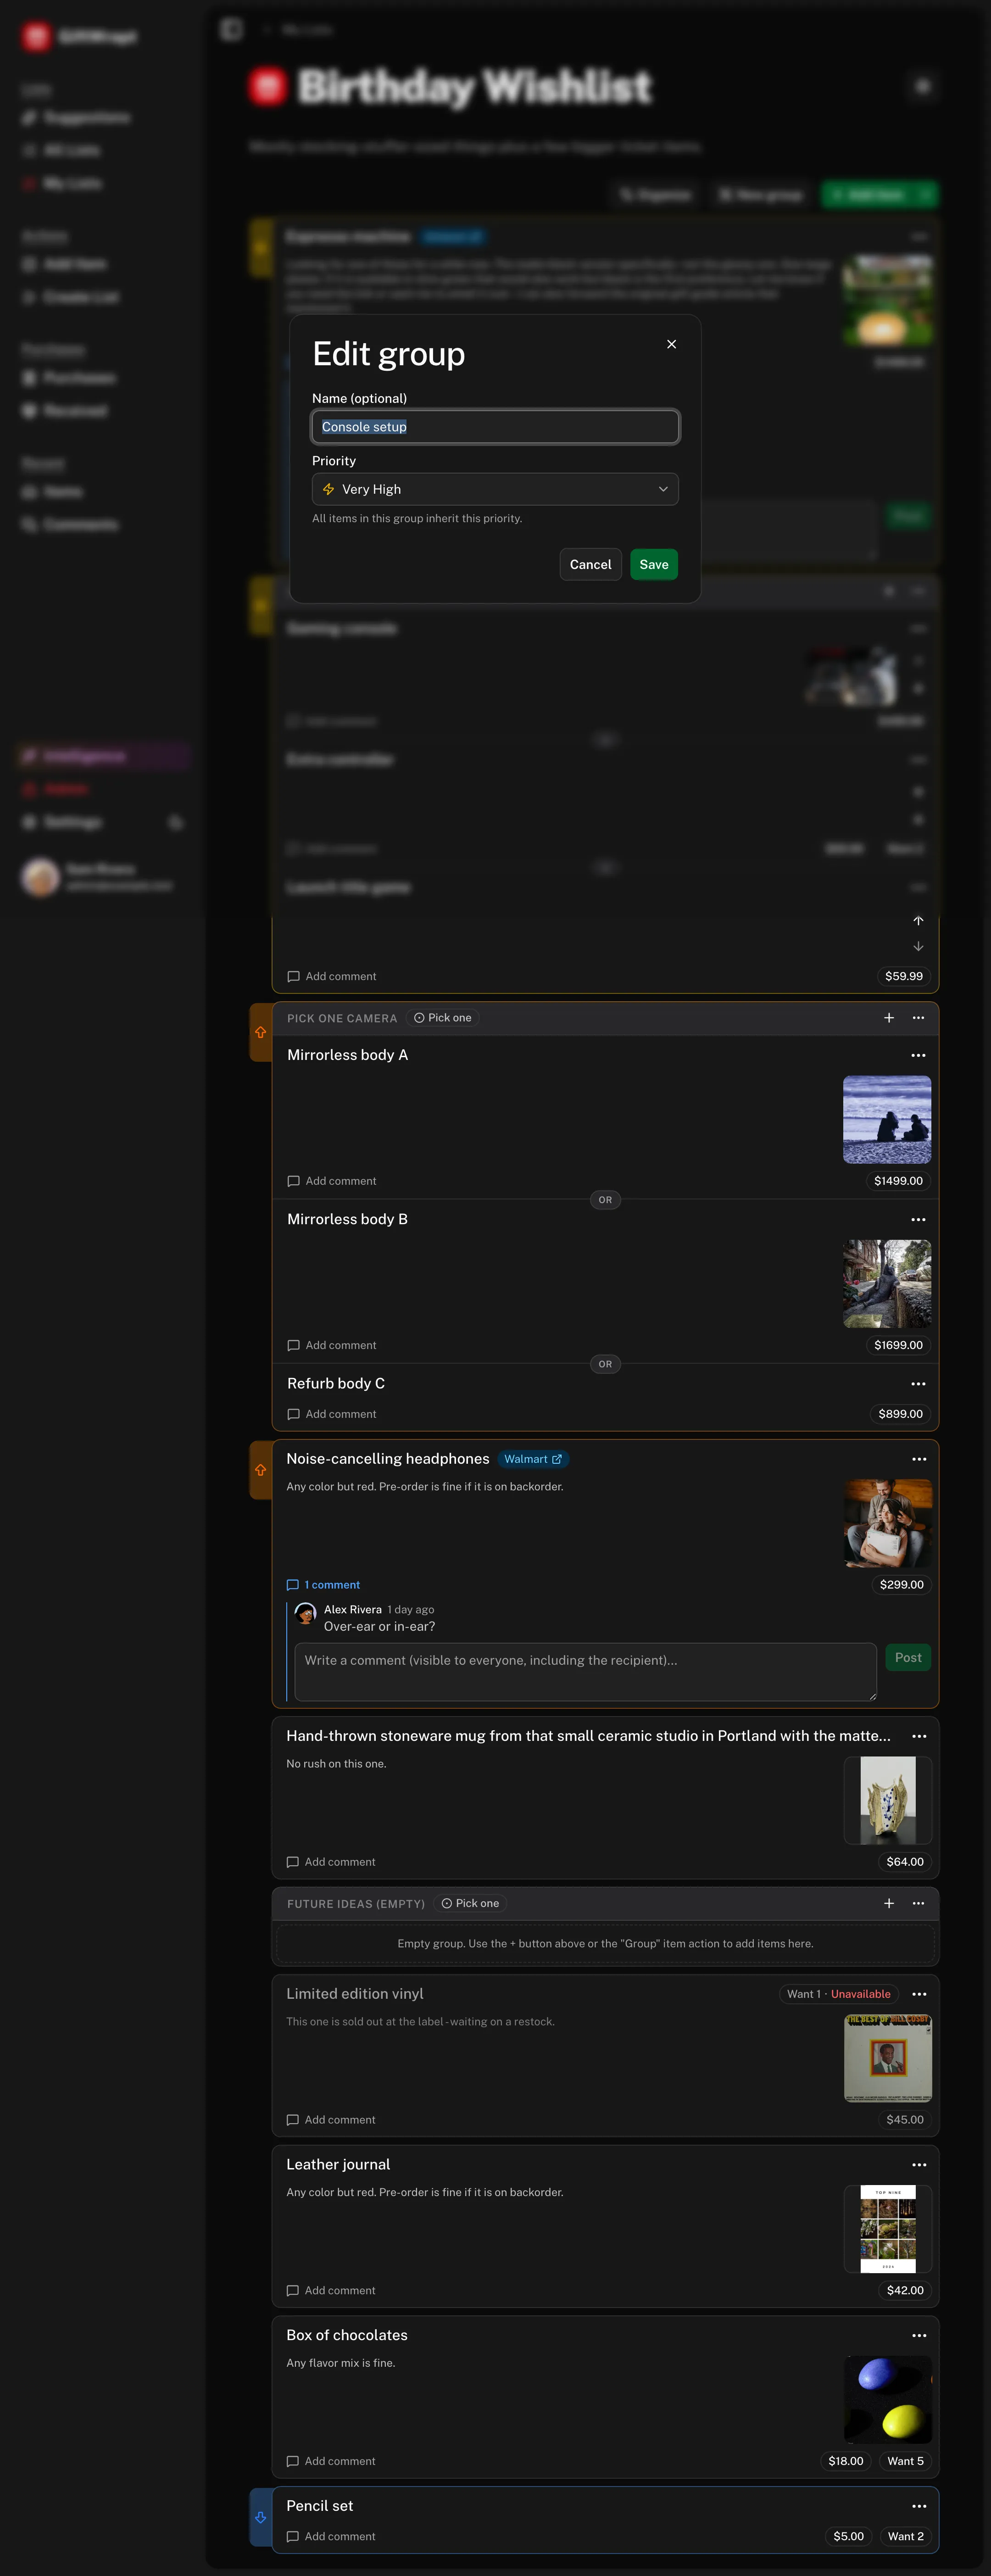Click the $1699.00 price badge

[898, 1345]
